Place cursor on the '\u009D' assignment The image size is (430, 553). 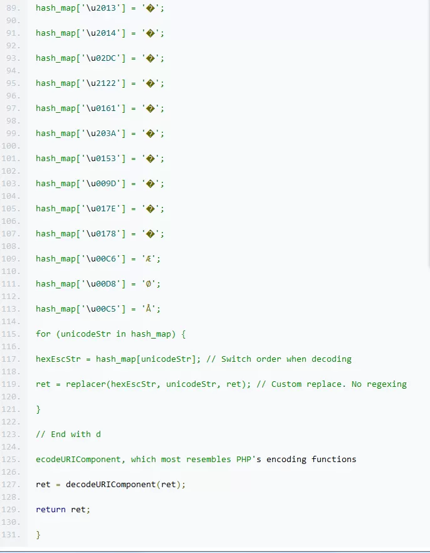(x=100, y=184)
